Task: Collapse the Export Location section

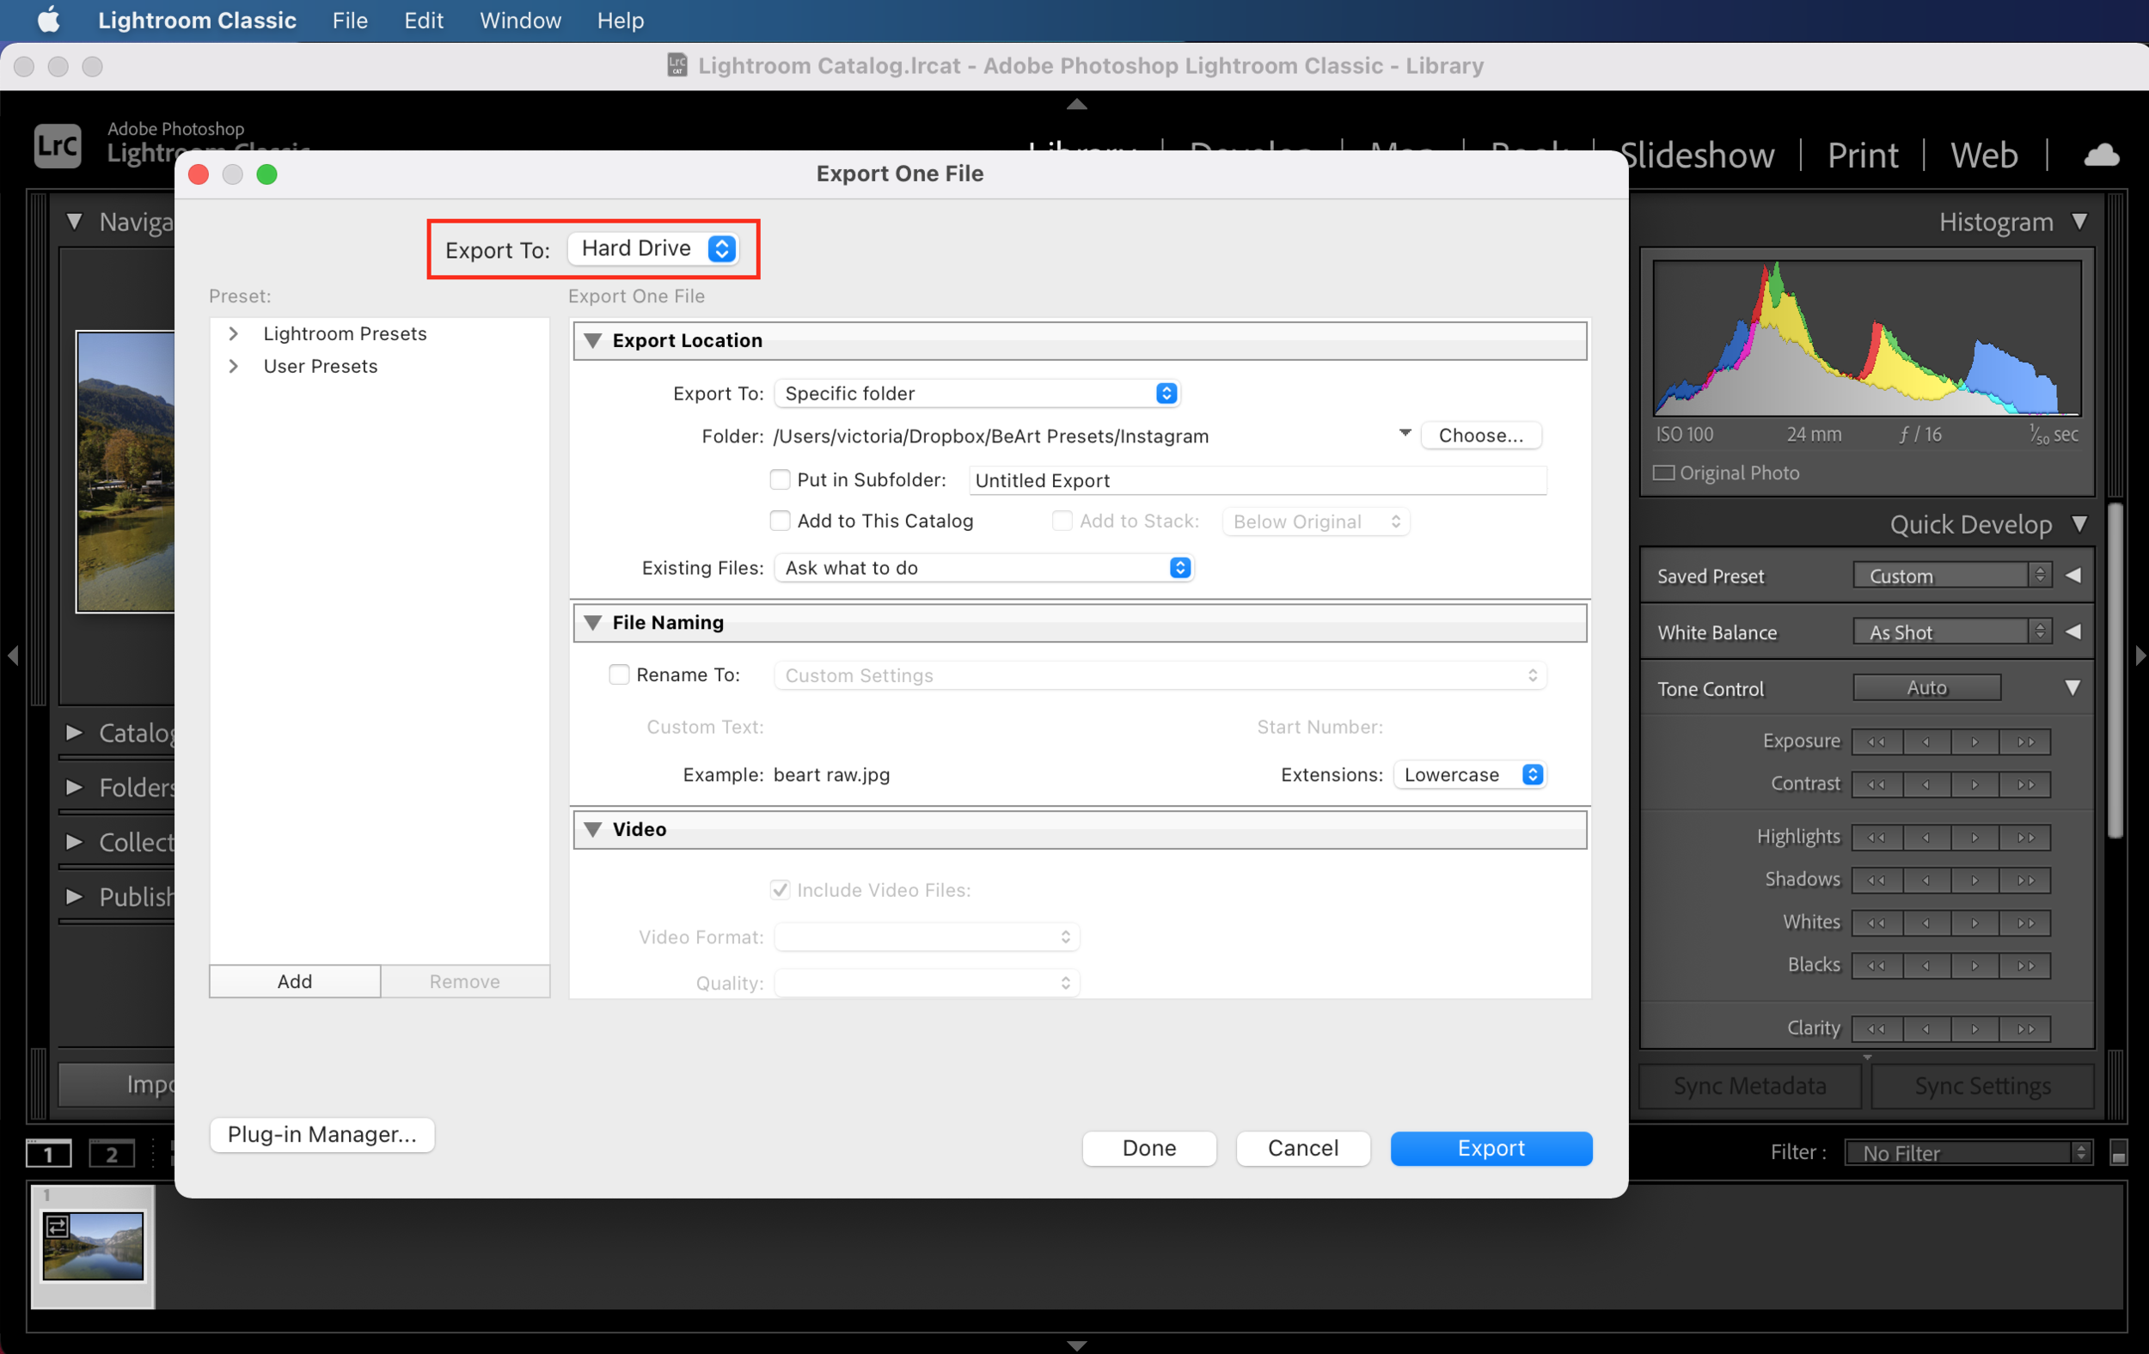Action: (x=592, y=340)
